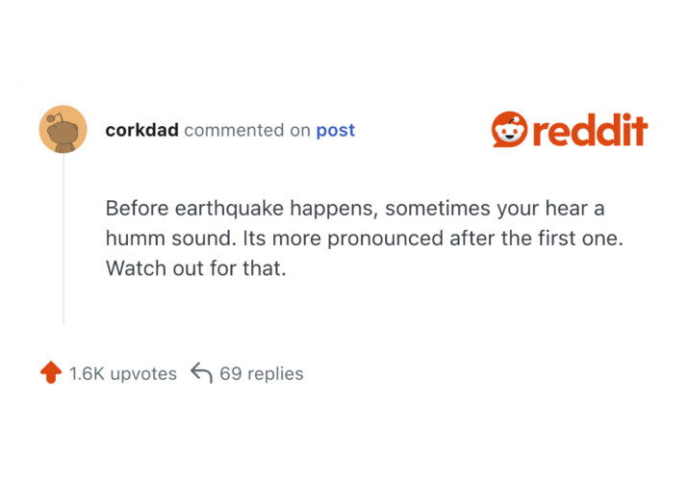Click the sentence "Watch out for that."

(196, 268)
